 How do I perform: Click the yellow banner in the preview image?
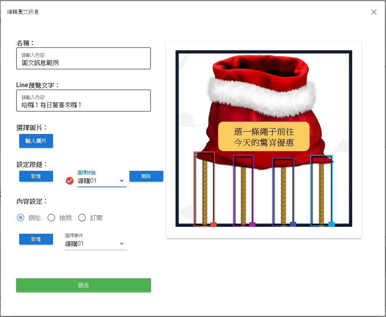point(263,137)
